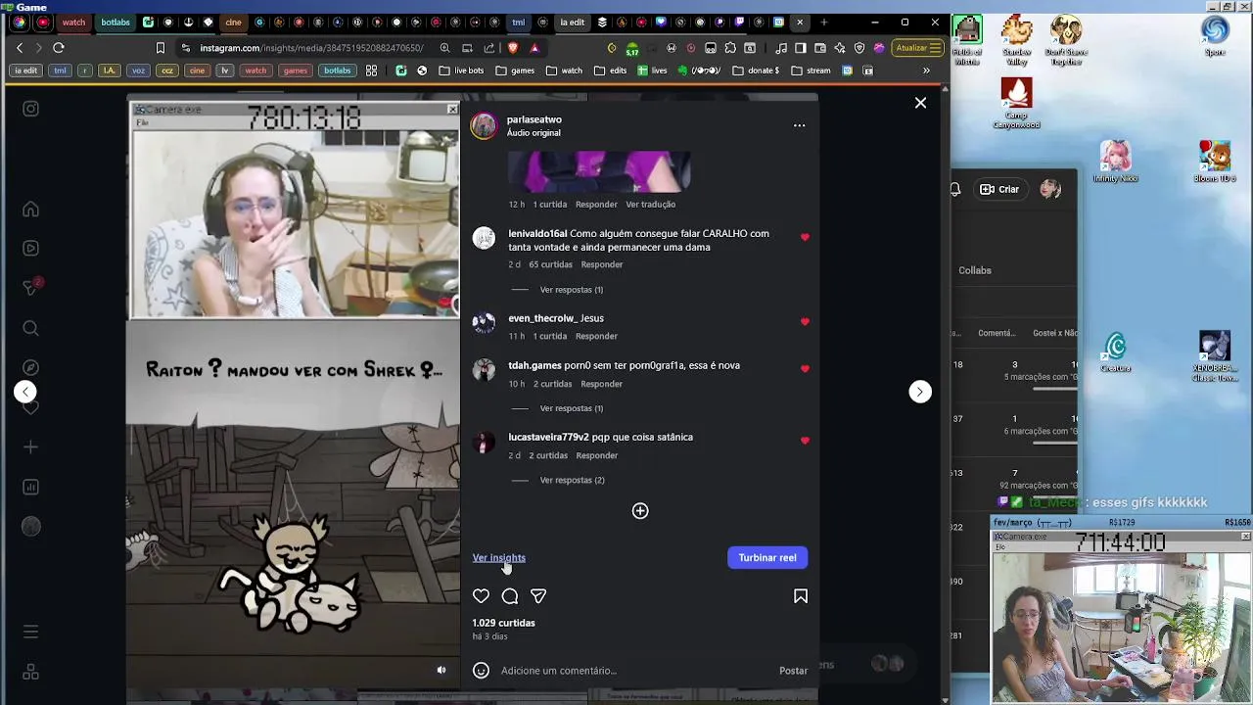Toggle mute on the reel video
Image resolution: width=1253 pixels, height=705 pixels.
click(x=441, y=670)
